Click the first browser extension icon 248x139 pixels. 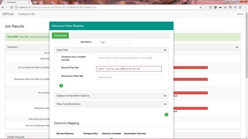(206, 7)
